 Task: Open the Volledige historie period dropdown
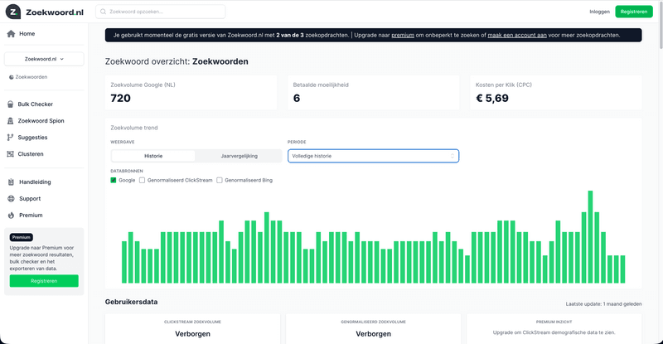coord(374,156)
